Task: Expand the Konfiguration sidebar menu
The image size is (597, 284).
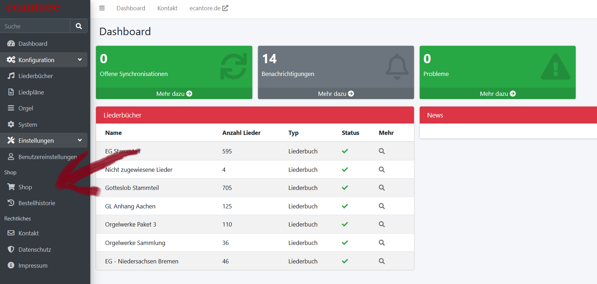Action: 44,60
